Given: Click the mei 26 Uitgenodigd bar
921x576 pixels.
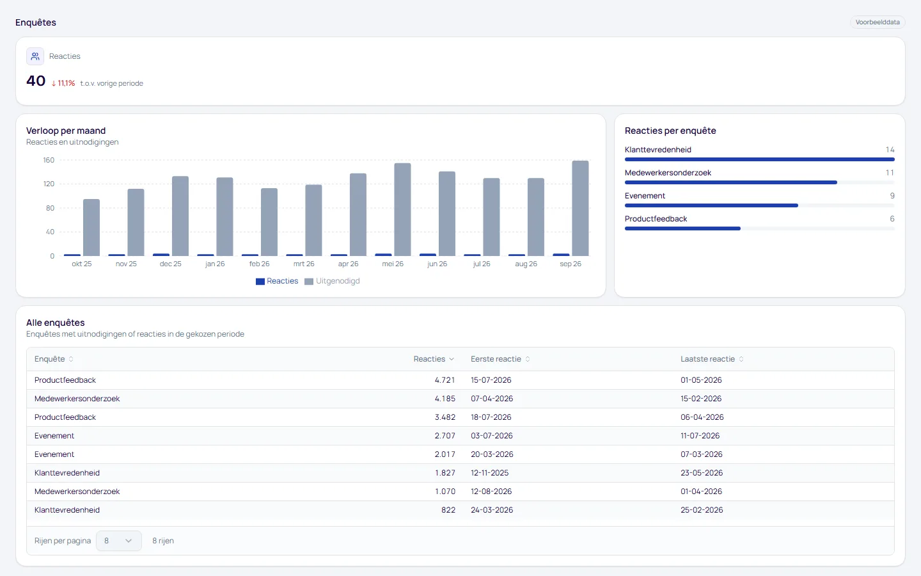Looking at the screenshot, I should click(402, 209).
